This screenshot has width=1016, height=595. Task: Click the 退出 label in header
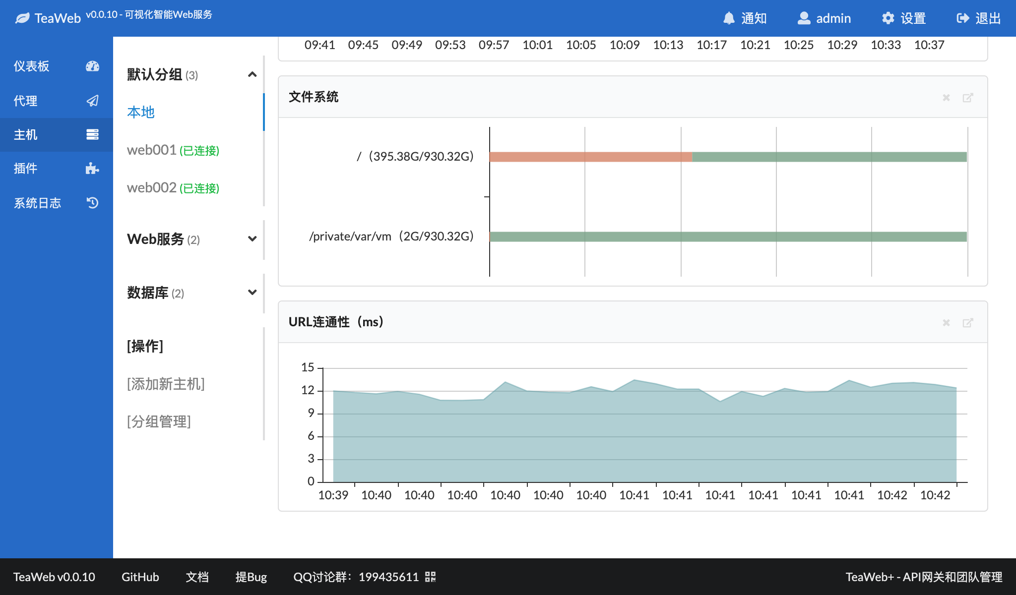click(x=988, y=18)
